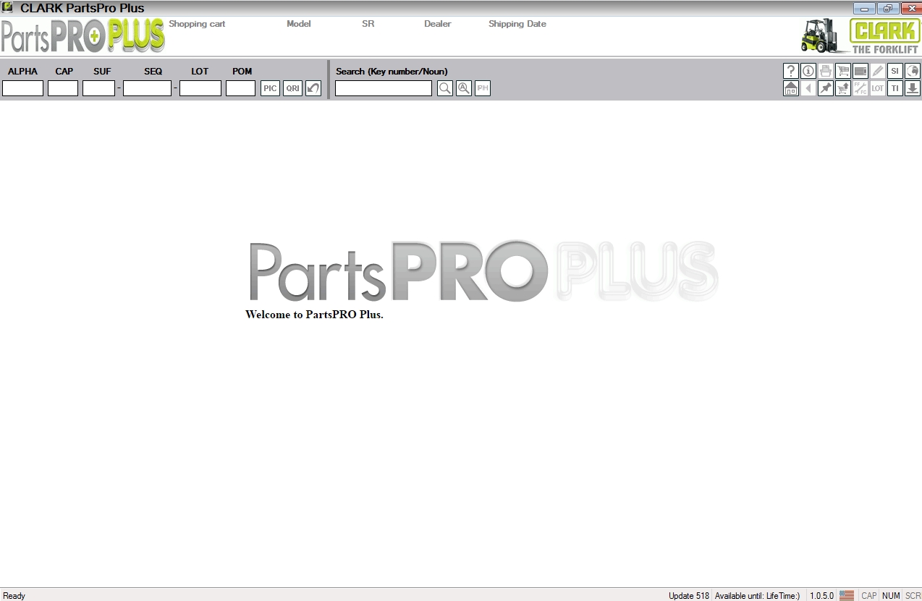
Task: Click the CLARK forklift logo
Action: (x=860, y=36)
